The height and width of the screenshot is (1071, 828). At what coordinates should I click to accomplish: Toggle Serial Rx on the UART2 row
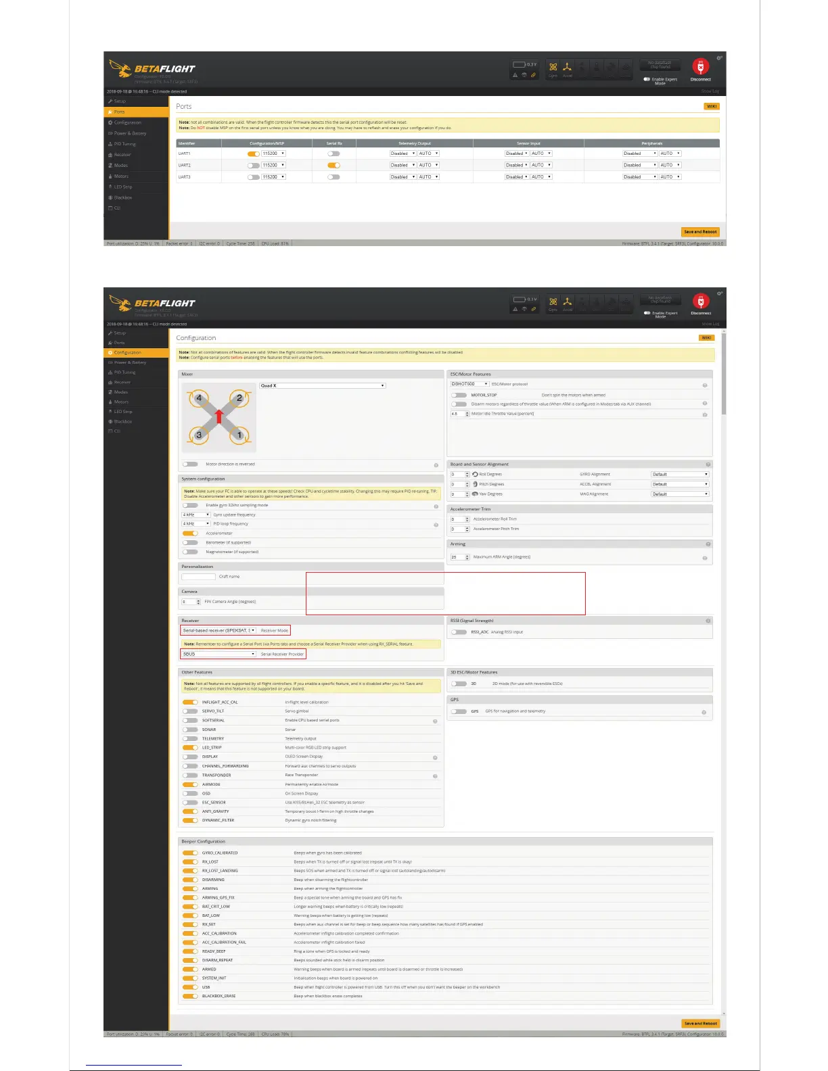click(333, 165)
